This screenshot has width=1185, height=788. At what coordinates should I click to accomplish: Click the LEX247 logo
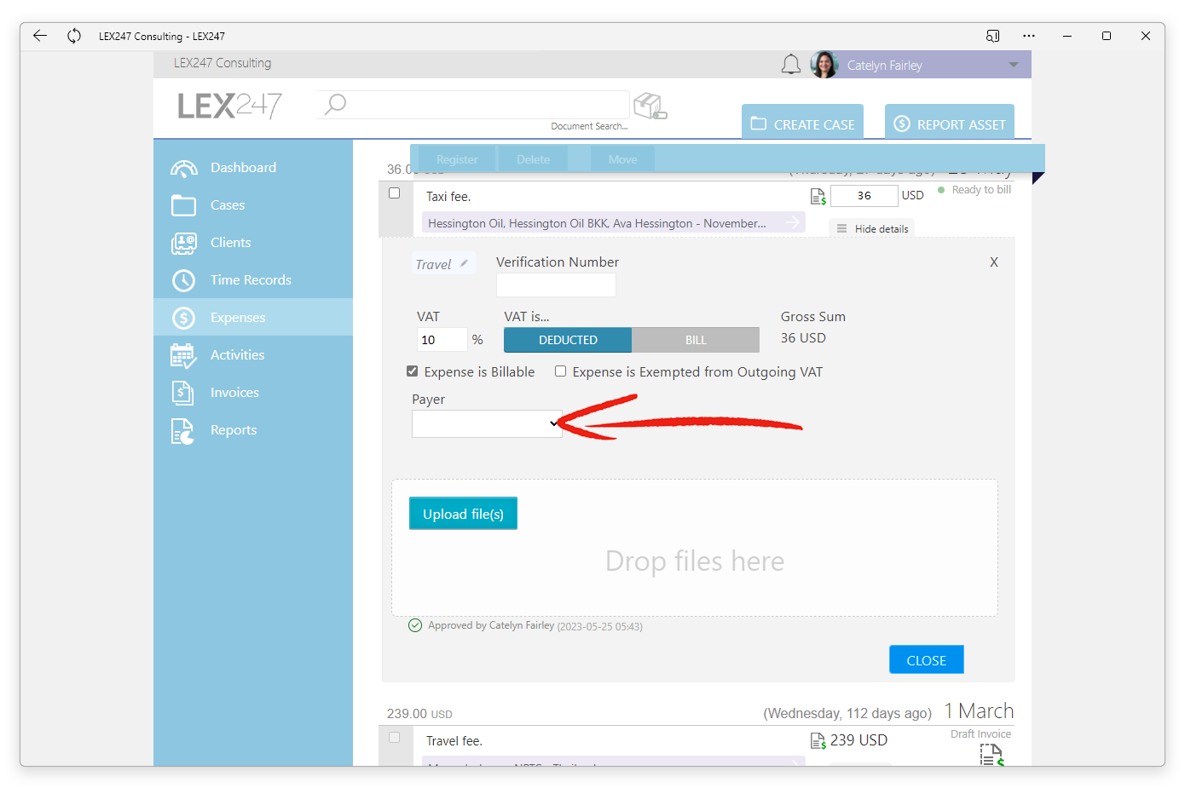point(229,106)
